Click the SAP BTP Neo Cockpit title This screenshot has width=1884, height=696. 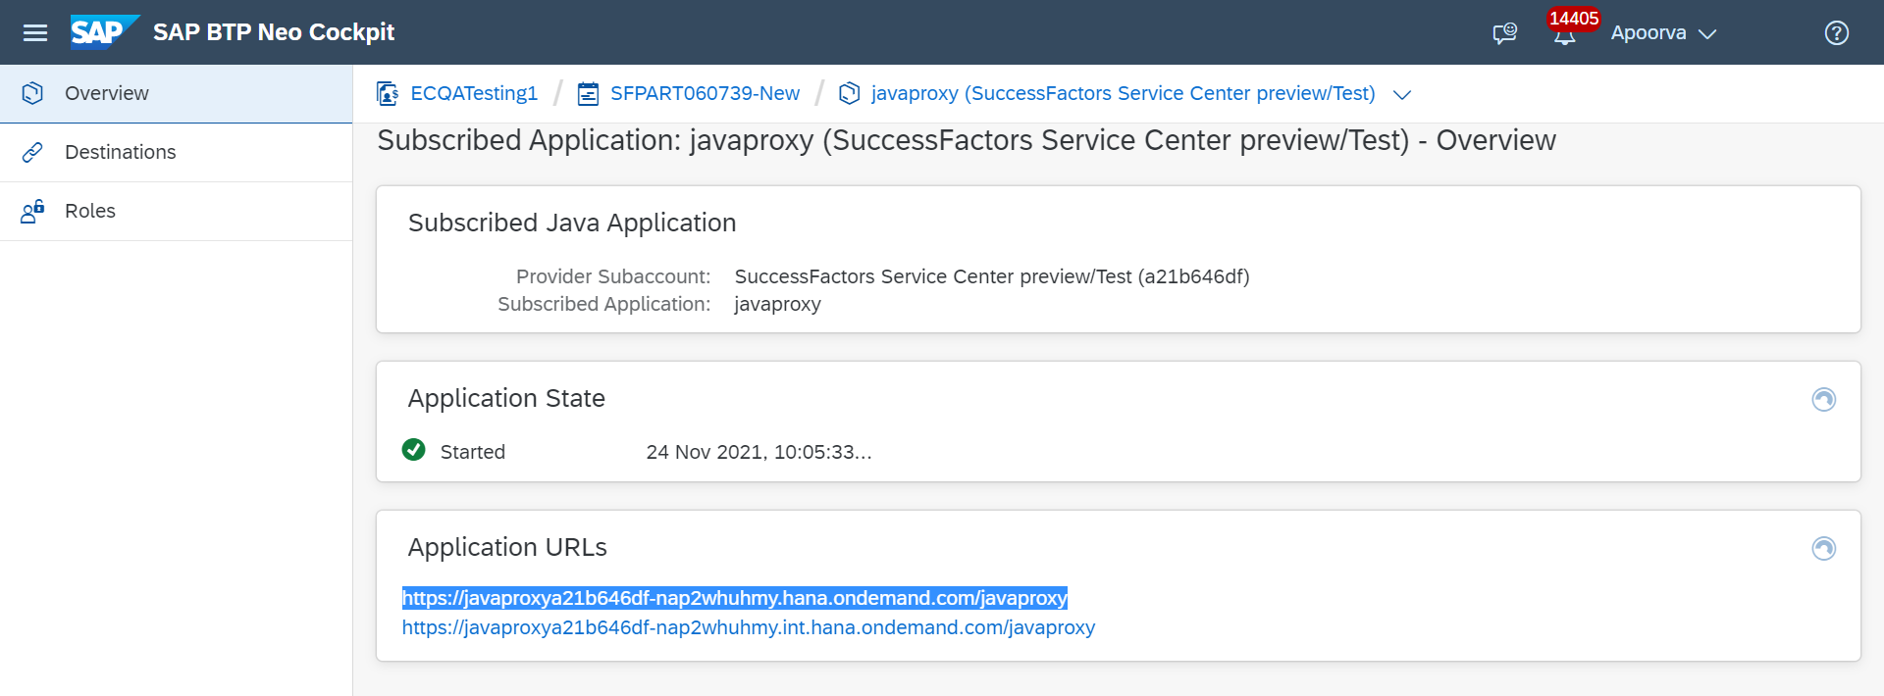(274, 32)
